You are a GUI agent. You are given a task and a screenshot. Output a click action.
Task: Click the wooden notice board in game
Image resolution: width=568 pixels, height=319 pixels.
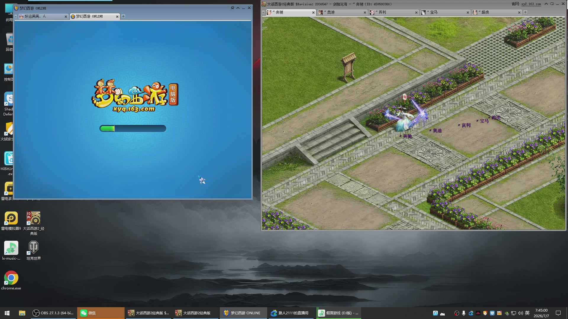(x=348, y=67)
